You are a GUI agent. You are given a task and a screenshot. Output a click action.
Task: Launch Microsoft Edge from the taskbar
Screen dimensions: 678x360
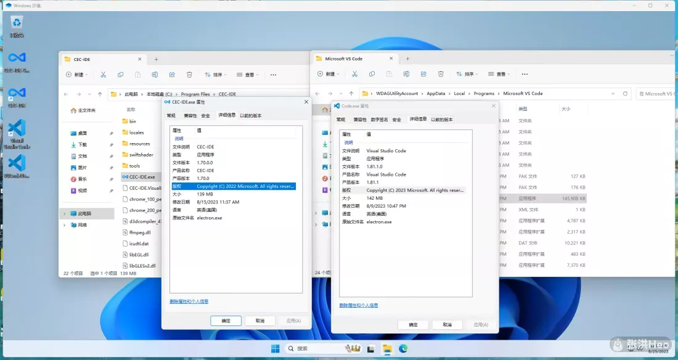[x=403, y=349]
